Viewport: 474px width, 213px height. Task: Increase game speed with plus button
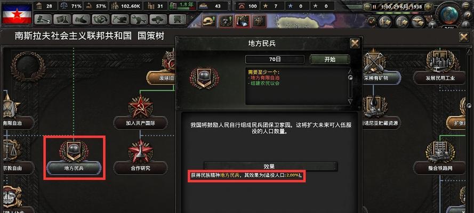click(428, 6)
